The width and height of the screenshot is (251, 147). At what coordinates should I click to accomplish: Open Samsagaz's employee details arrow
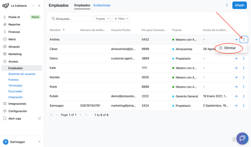point(236,106)
